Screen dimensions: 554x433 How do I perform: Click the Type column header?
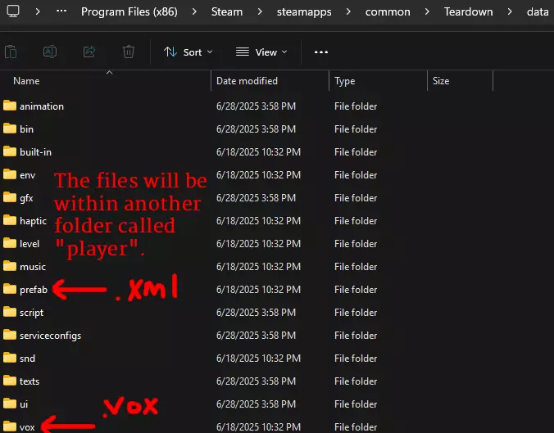[x=378, y=81]
